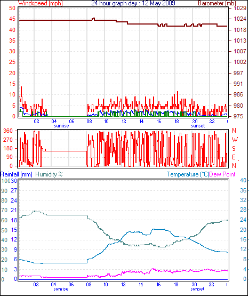Click "sunset" under the windspeed chart
The image size is (249, 298).
[198, 126]
